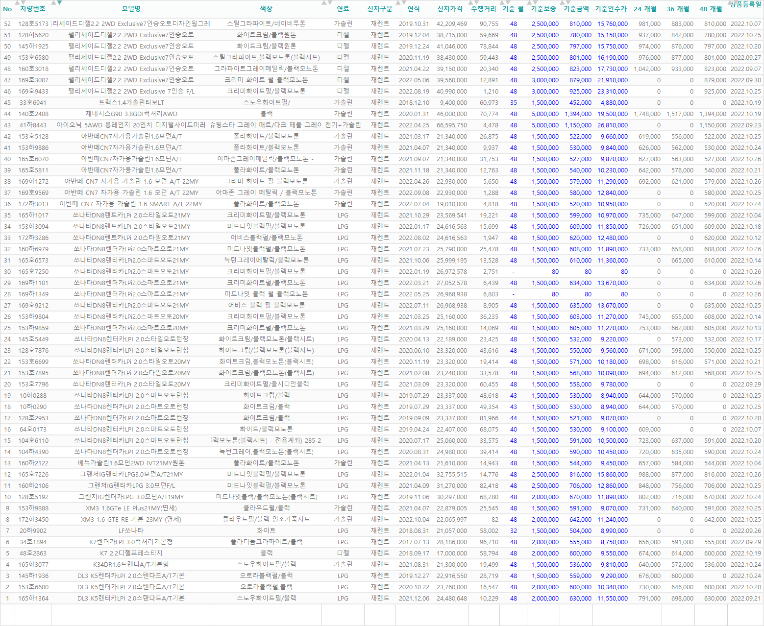Click the up sort triangle beside 상품등록일 header
The height and width of the screenshot is (626, 764).
(731, 2)
